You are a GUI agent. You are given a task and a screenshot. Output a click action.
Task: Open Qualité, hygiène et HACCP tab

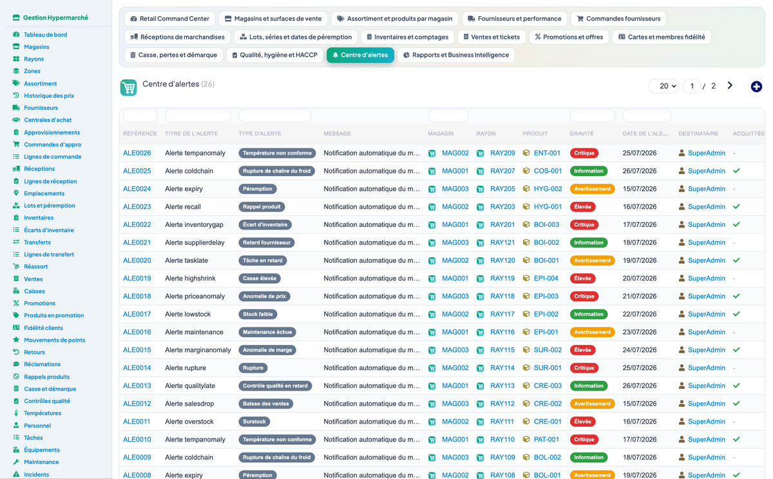click(x=274, y=55)
